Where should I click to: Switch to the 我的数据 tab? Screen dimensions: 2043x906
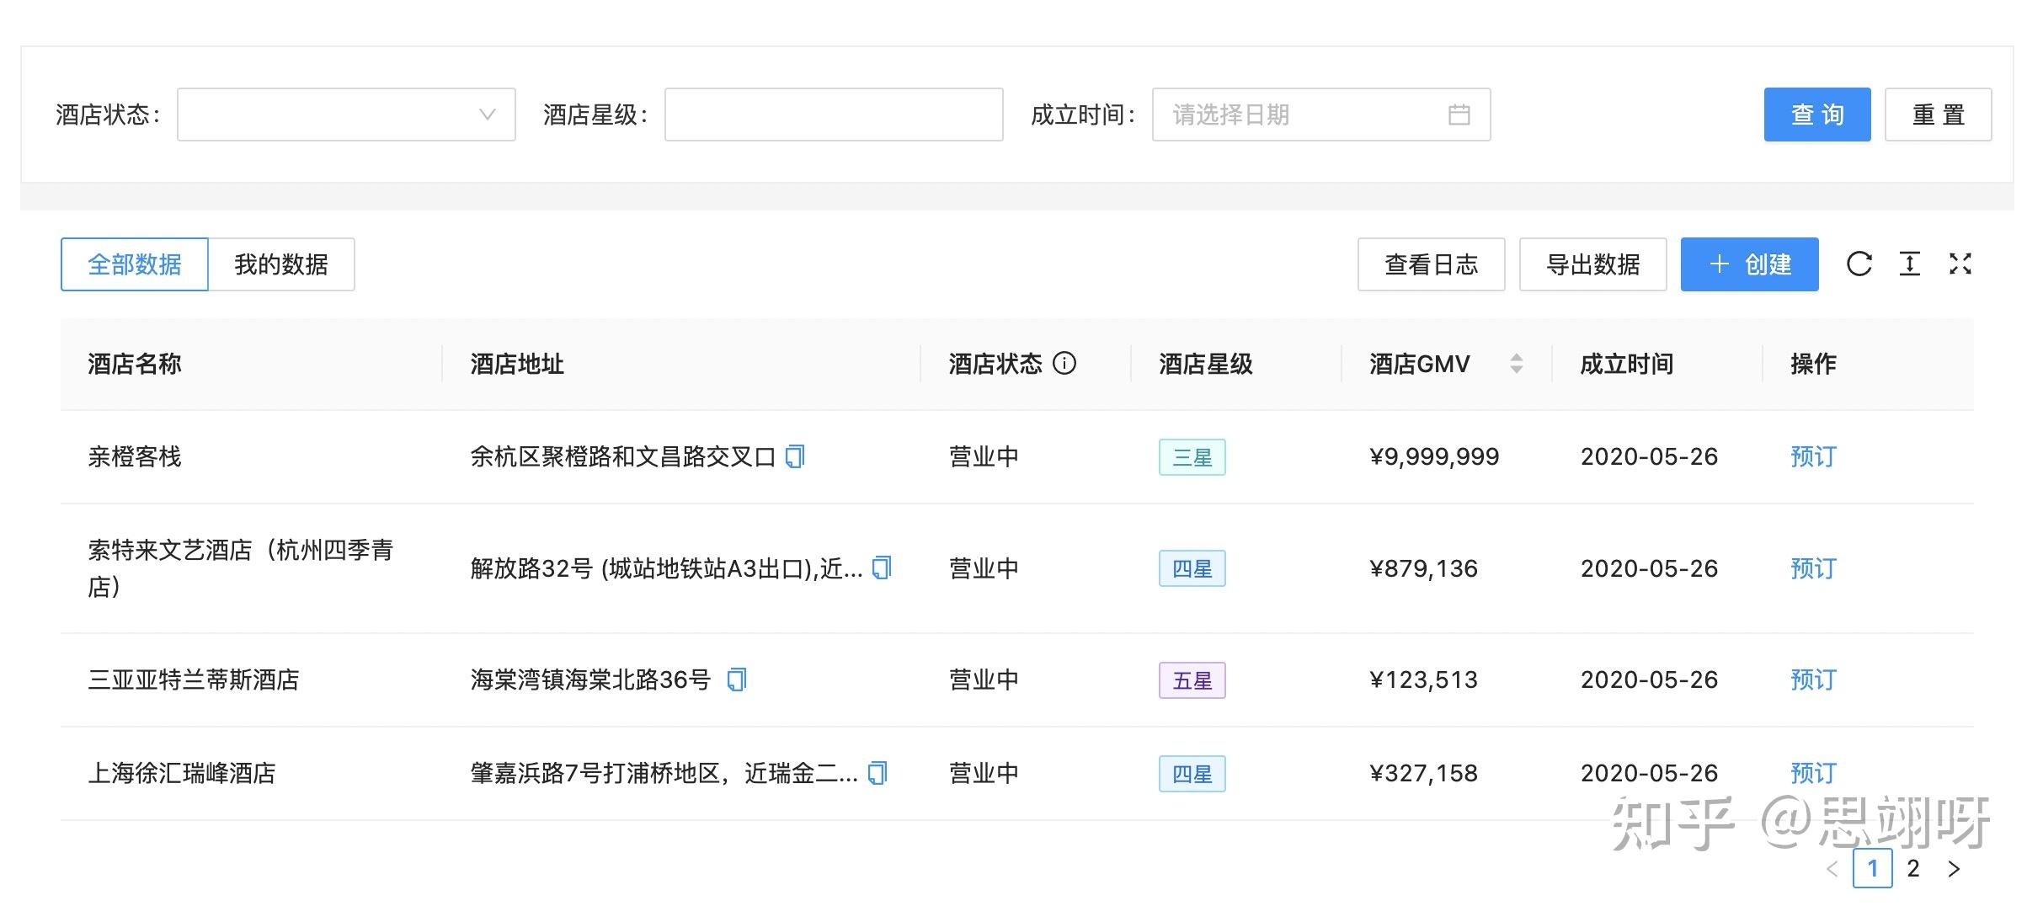281,264
